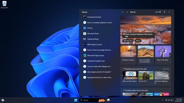This screenshot has height=103, width=184.
Task: Open the weather widgets taskbar icon
Action: click(x=3, y=100)
